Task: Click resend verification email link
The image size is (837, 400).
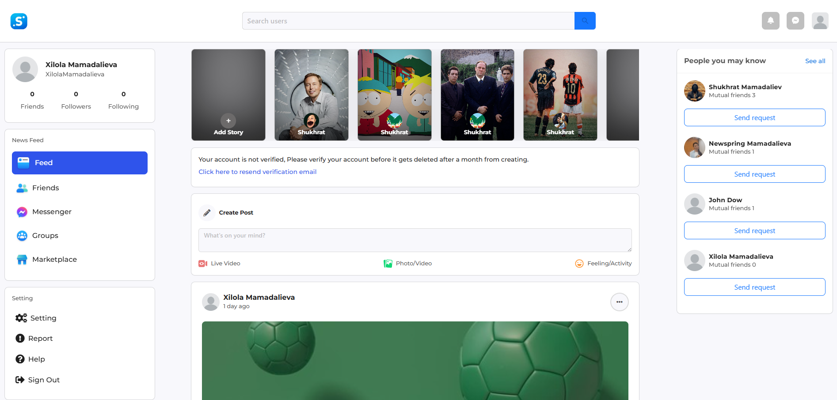Action: 257,172
